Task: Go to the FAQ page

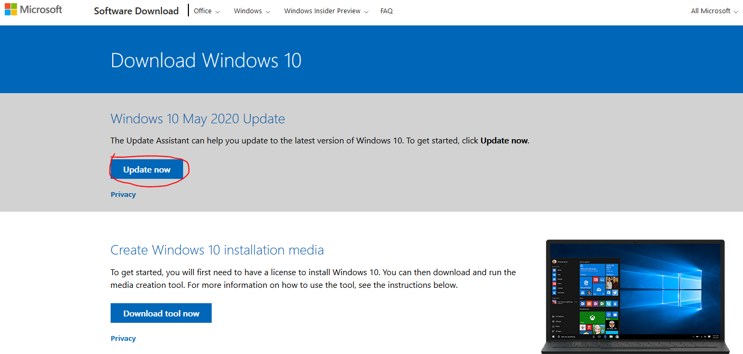Action: pyautogui.click(x=386, y=11)
